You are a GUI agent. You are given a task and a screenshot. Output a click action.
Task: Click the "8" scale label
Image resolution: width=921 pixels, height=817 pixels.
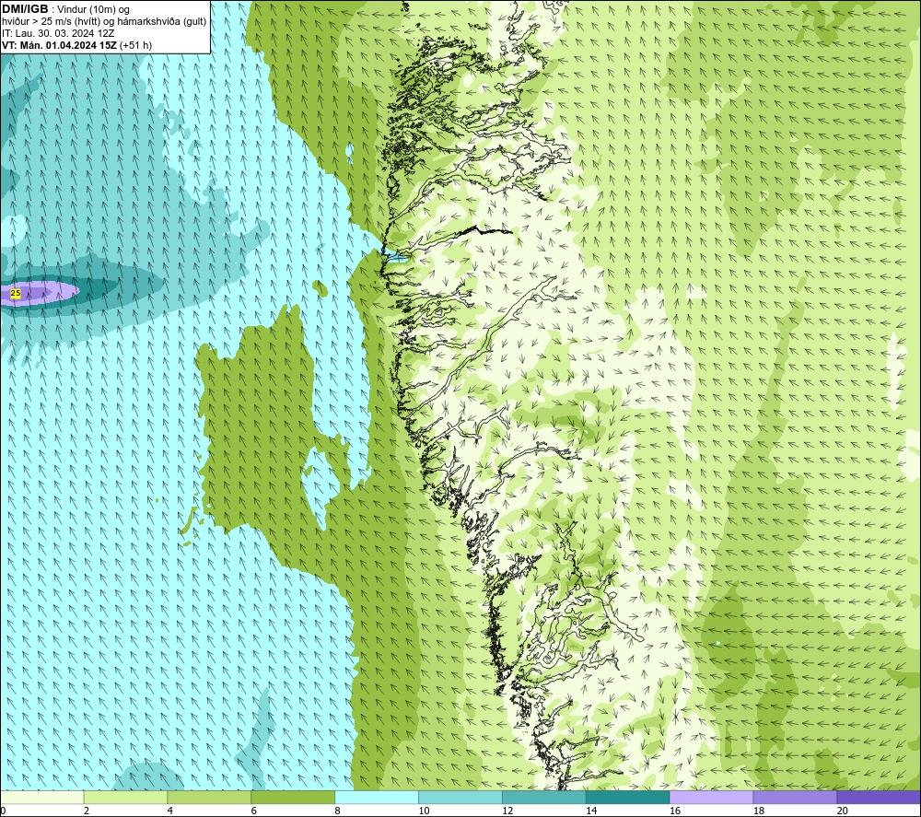(338, 811)
